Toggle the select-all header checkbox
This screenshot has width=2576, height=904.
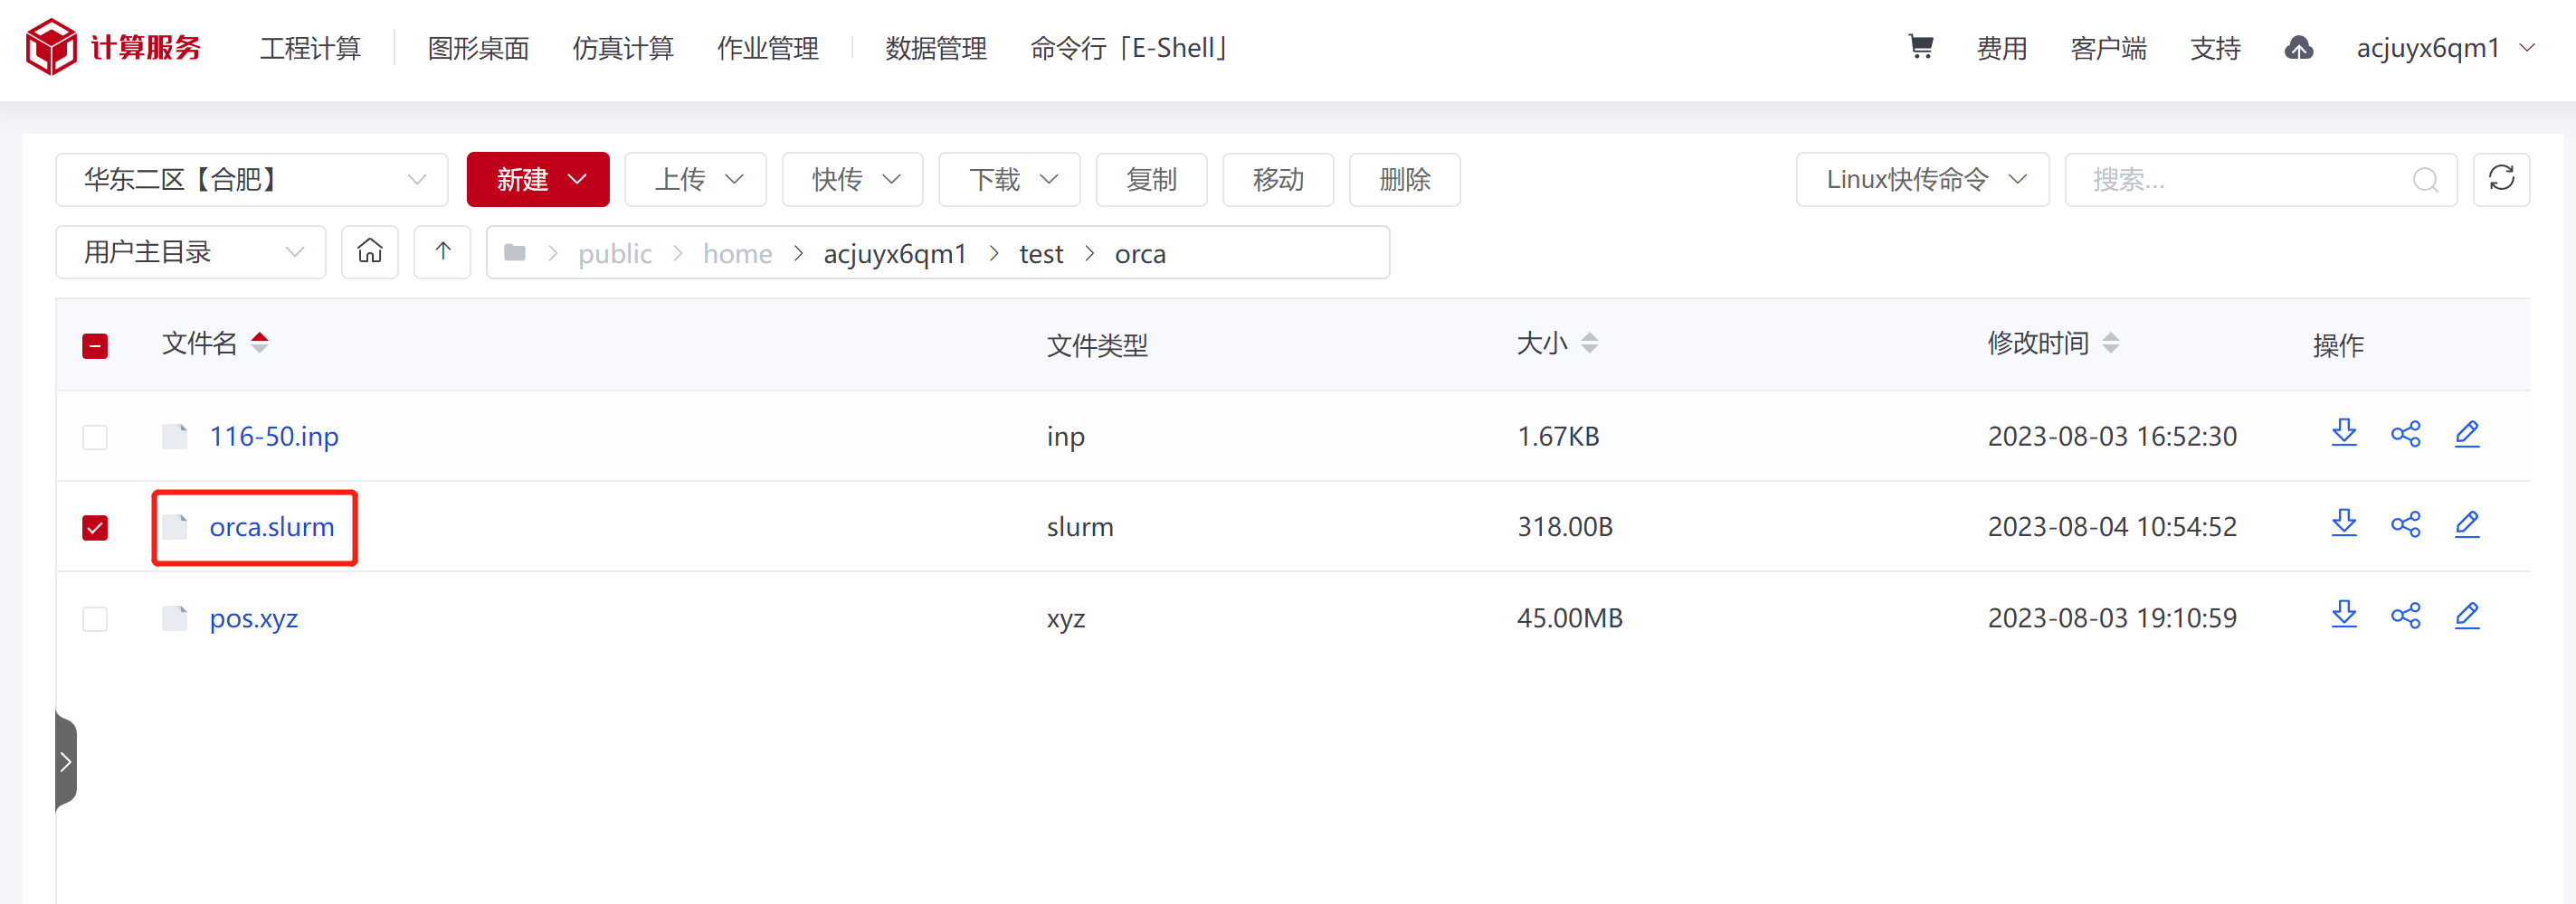click(95, 345)
